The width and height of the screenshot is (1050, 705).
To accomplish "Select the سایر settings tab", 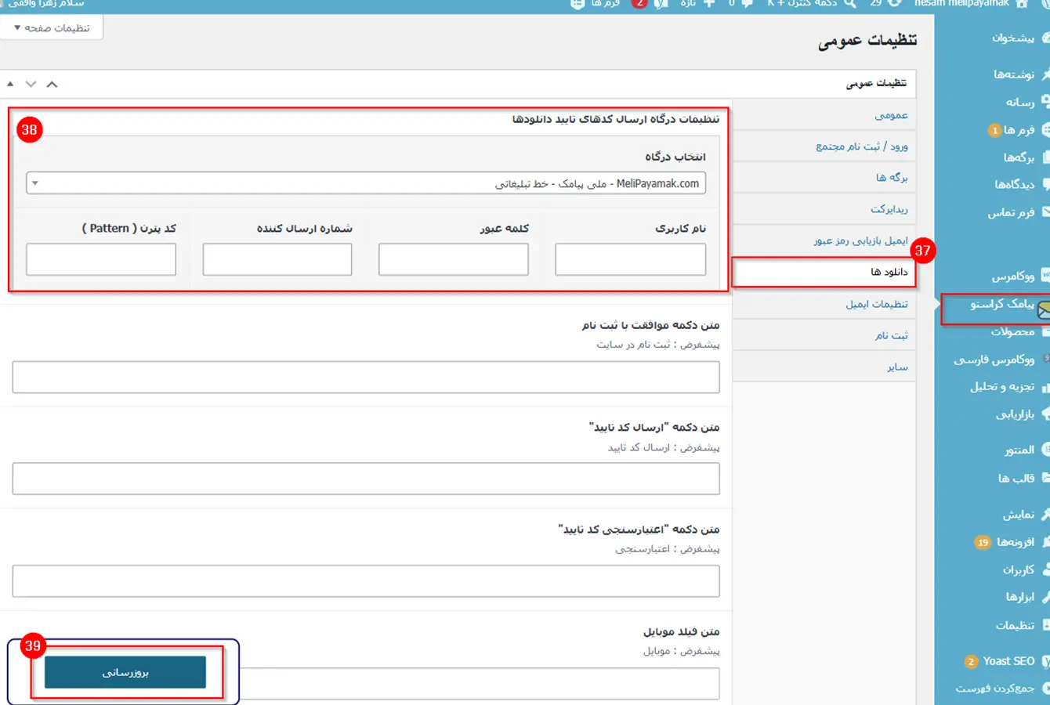I will [x=824, y=367].
